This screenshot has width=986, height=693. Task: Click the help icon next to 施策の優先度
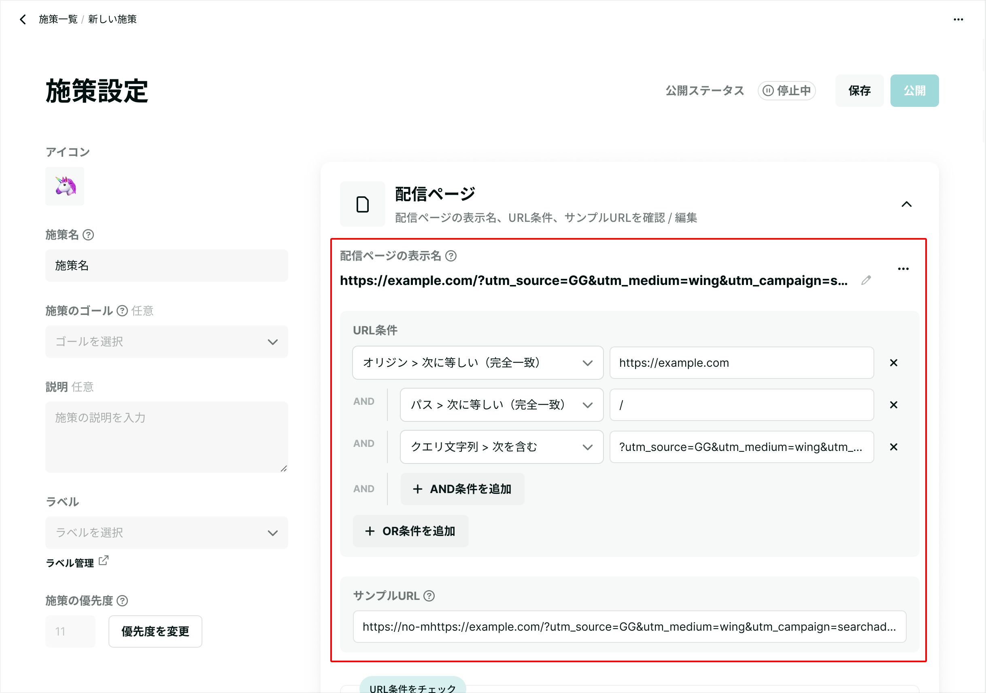[x=122, y=601]
